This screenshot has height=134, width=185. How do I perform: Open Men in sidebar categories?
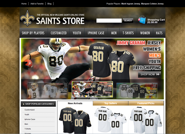pos(26,124)
